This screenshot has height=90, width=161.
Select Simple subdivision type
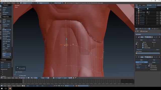pos(154,62)
